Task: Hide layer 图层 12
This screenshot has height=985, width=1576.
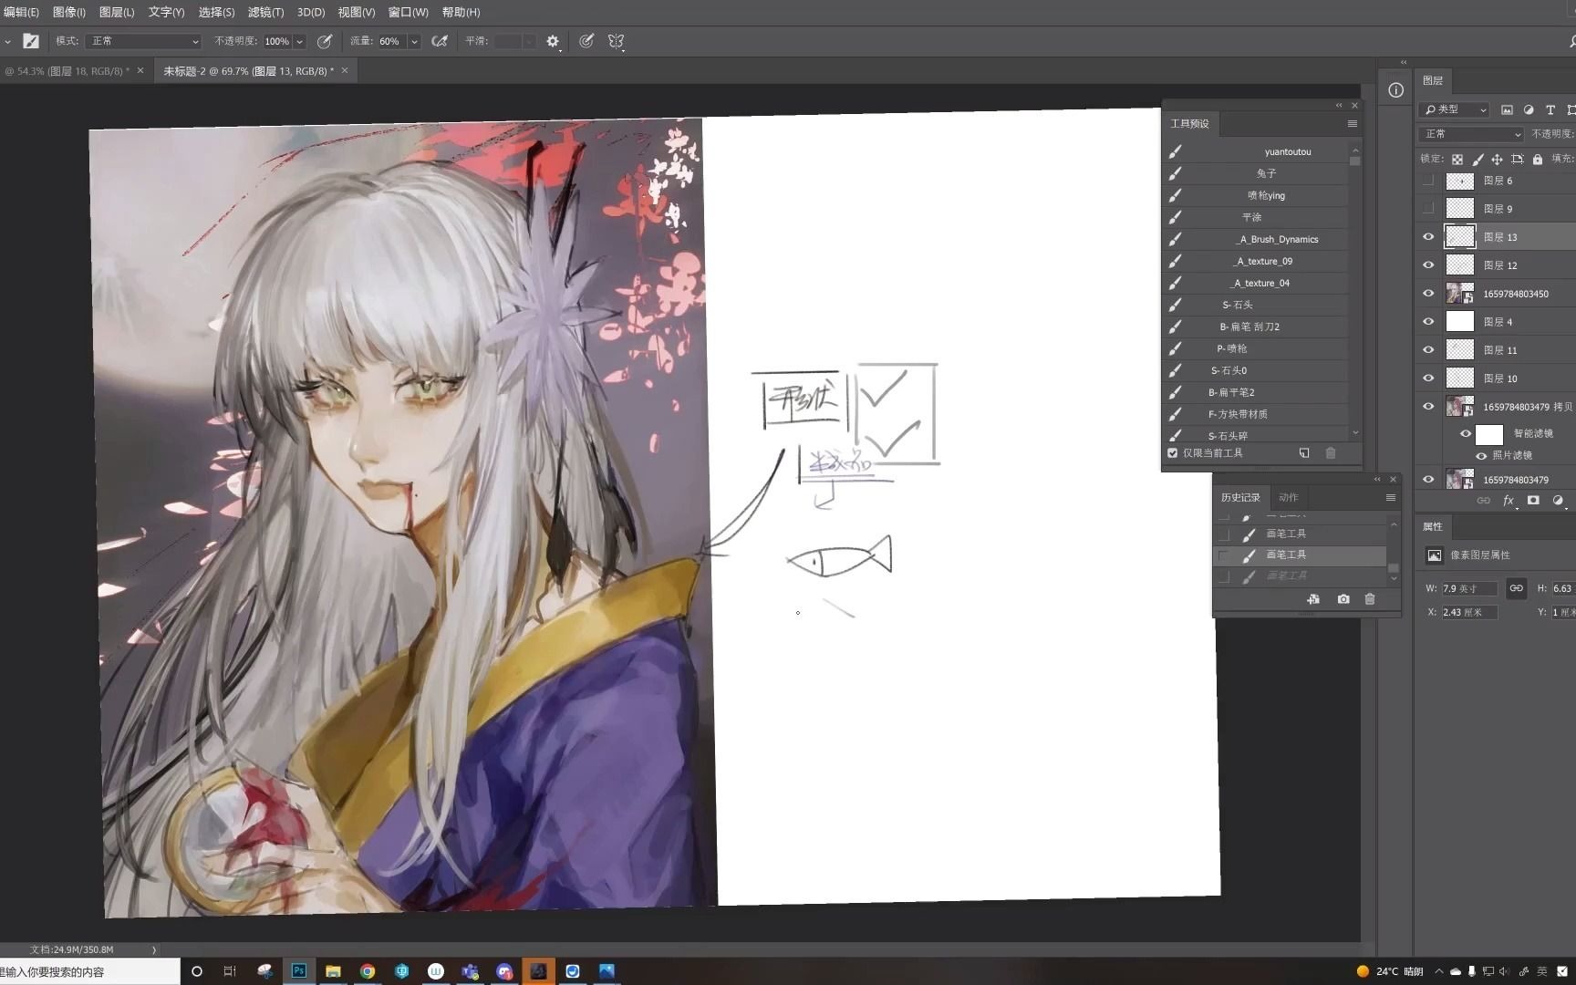Action: [x=1428, y=265]
